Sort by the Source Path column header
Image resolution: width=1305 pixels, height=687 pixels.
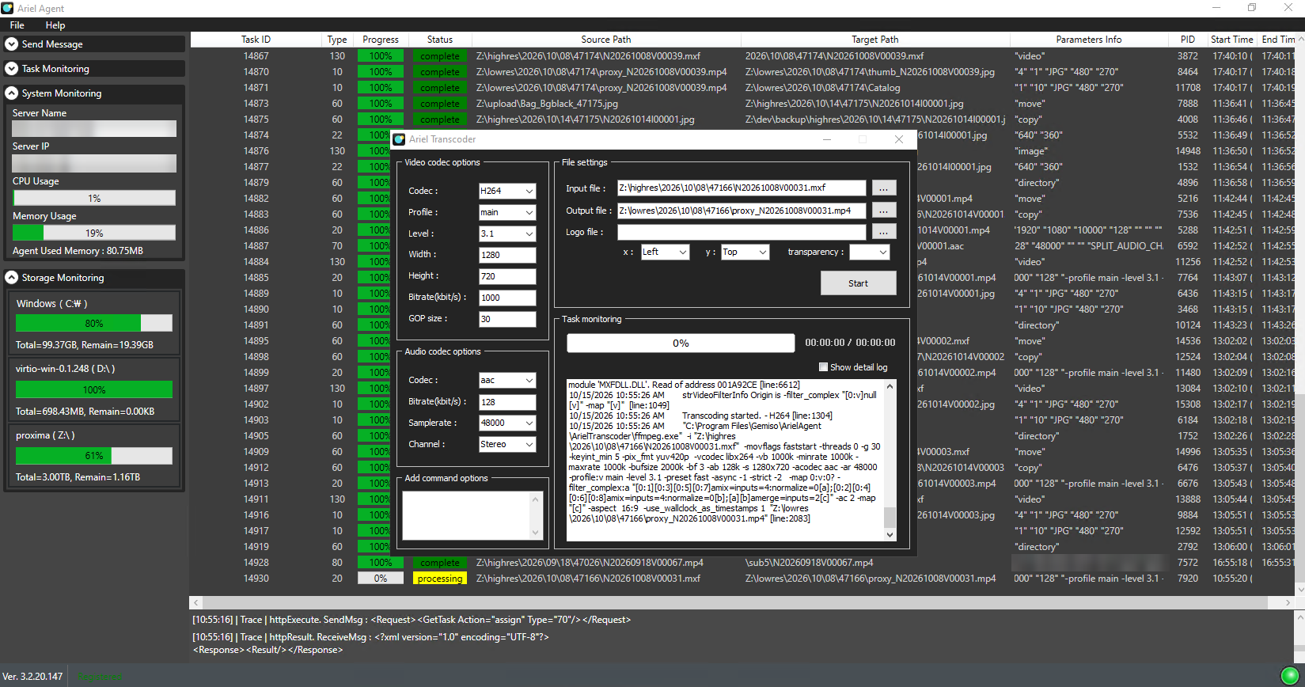point(606,40)
